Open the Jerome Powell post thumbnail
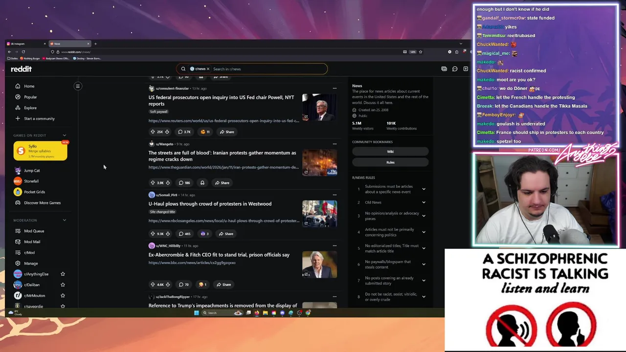Screen dimensions: 626x352 tap(319, 107)
